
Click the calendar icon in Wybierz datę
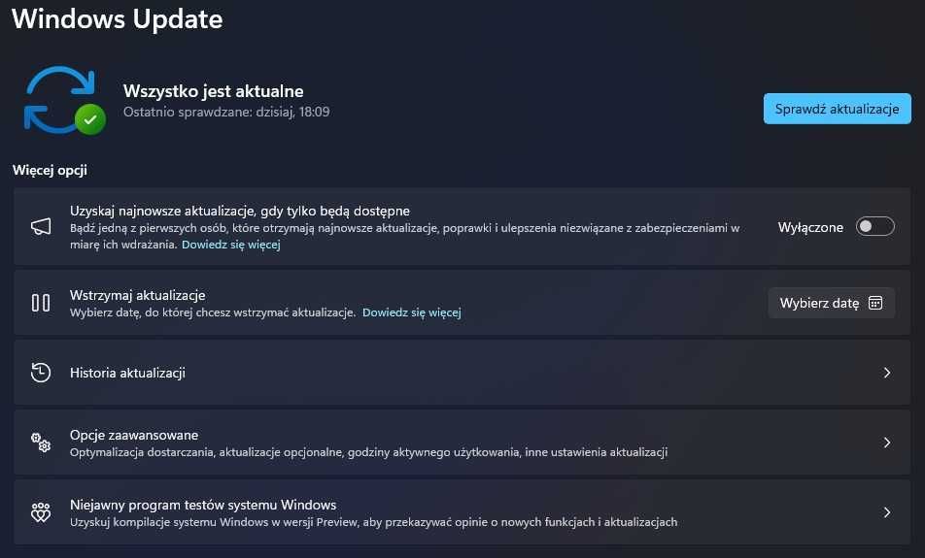pyautogui.click(x=875, y=303)
